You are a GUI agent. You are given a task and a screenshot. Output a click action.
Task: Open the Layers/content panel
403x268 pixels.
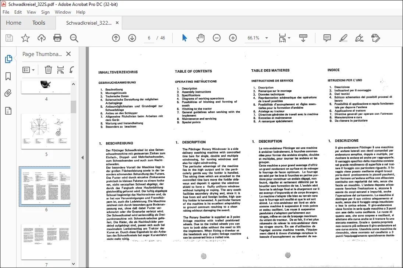coord(8,111)
